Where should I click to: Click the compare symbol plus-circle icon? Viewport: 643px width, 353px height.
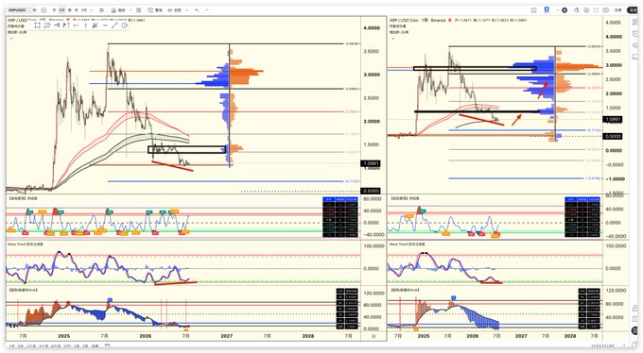43,10
